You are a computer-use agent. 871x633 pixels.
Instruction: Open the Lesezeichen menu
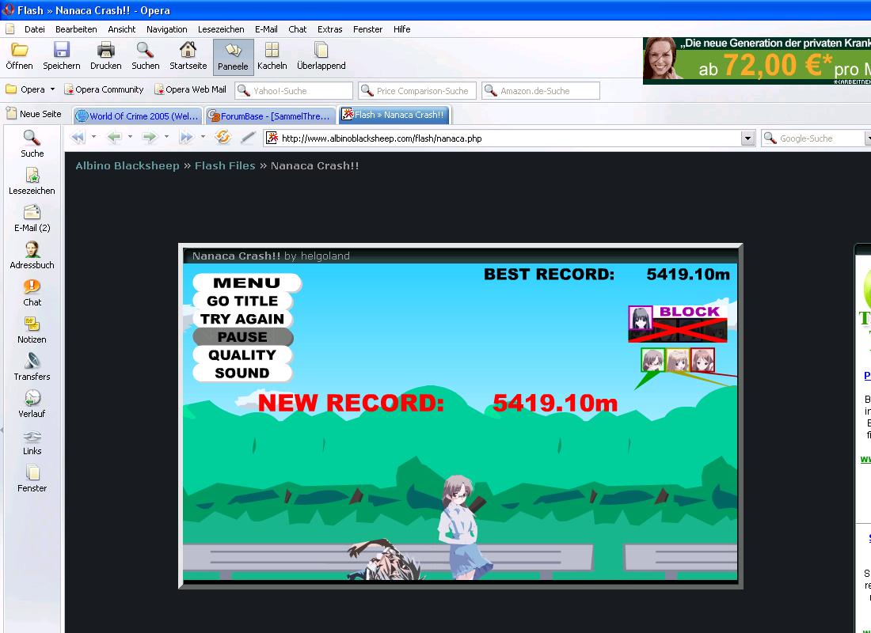point(221,29)
